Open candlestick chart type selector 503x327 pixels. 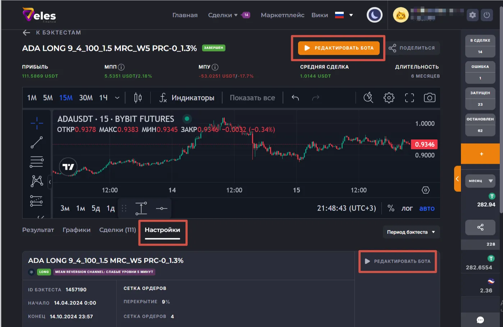point(138,98)
